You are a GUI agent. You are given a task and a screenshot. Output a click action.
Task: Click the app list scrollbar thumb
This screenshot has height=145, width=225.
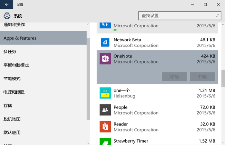[223, 78]
